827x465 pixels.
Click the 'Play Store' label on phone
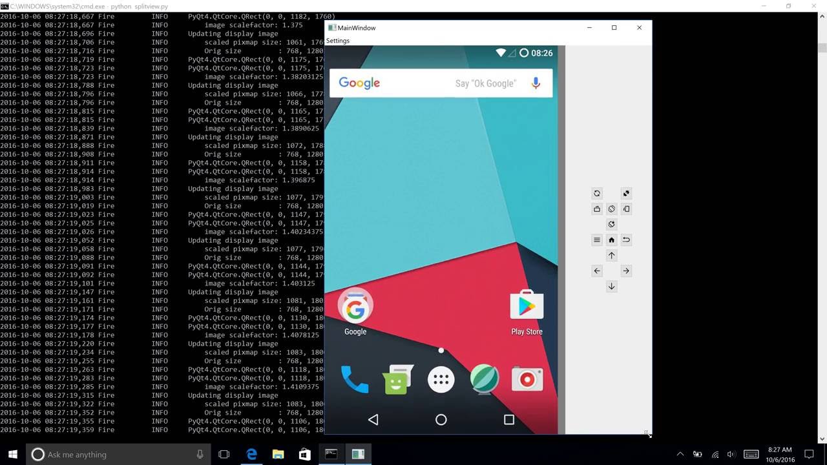click(527, 332)
